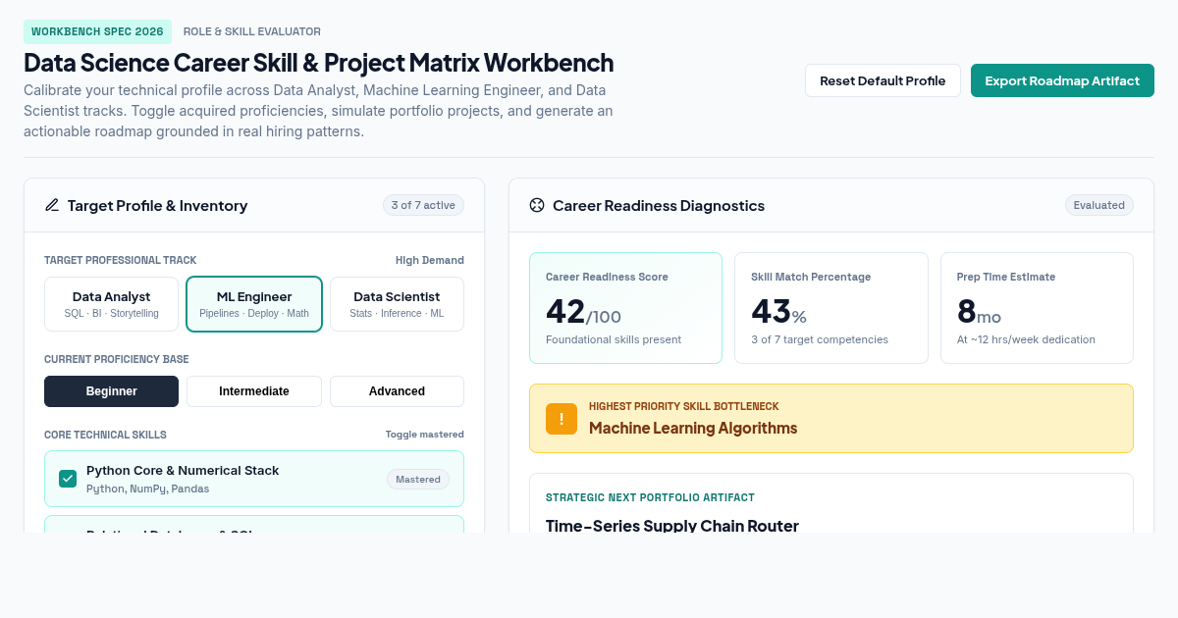Click 'At ~12 hrs/week dedication' text
Image resolution: width=1178 pixels, height=618 pixels.
click(1026, 339)
